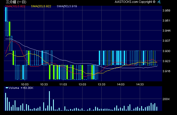Click the 3.951 price axis label
Screen dimensions: 177x115
166,21
